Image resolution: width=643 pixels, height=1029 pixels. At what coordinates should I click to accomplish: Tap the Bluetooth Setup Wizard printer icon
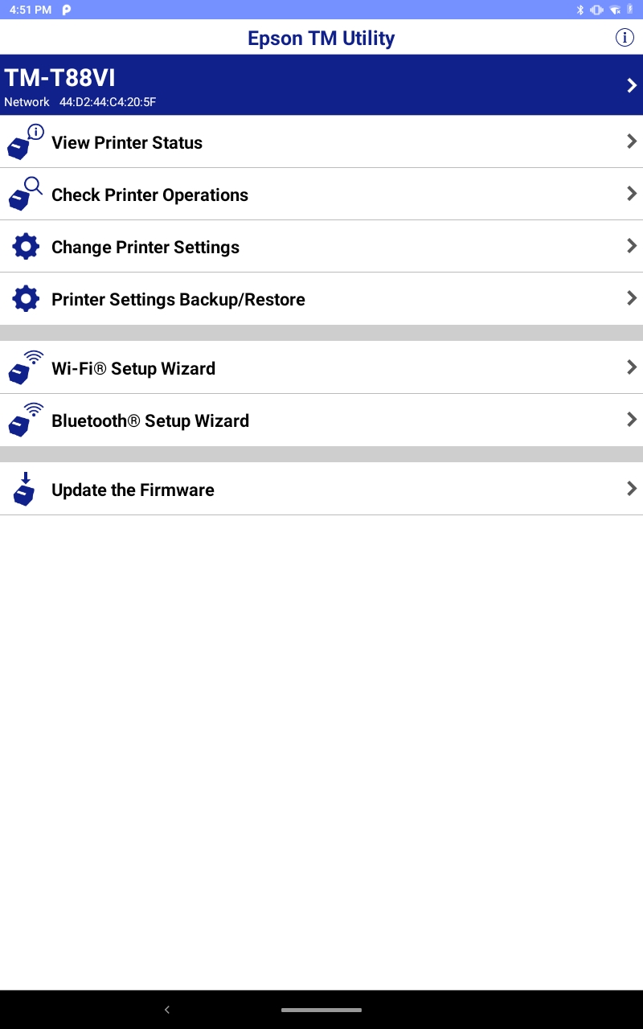(x=25, y=420)
